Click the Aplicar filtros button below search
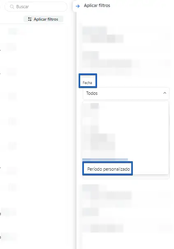This screenshot has width=174, height=249. click(x=44, y=19)
